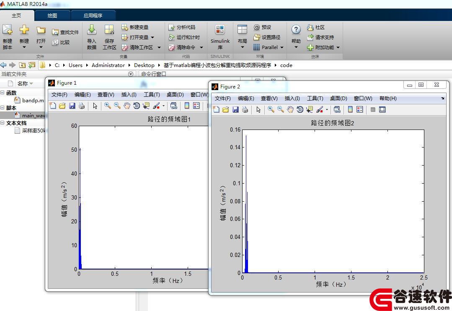Expand the 清除命令 dropdown arrow

point(201,47)
